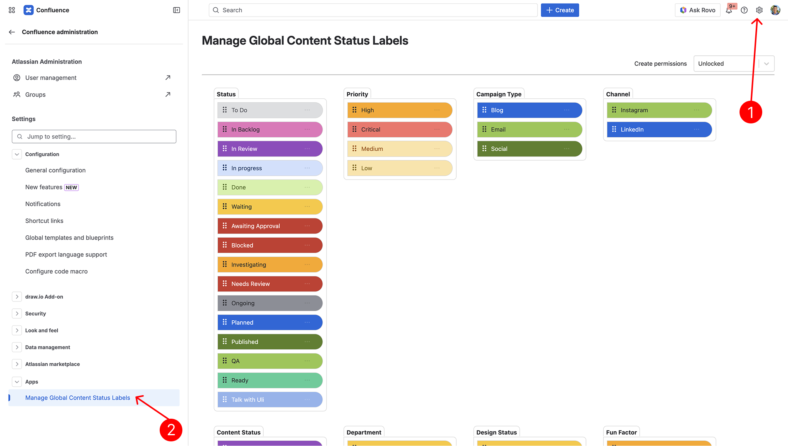Open the user profile avatar

pos(775,10)
